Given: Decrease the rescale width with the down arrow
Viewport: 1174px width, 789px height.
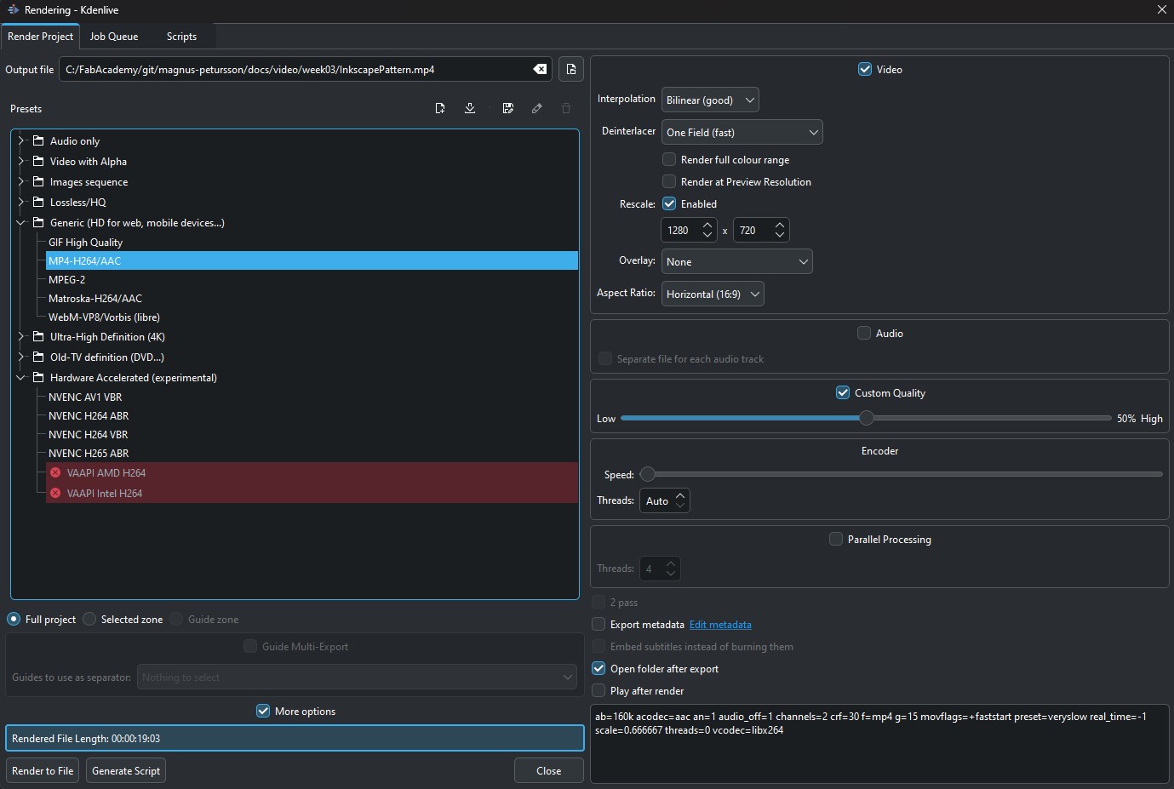Looking at the screenshot, I should point(707,235).
